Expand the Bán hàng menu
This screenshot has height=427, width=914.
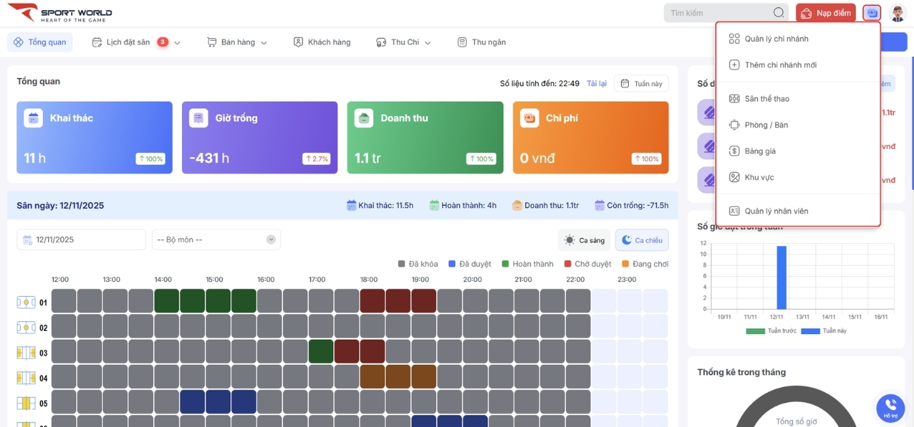coord(238,42)
